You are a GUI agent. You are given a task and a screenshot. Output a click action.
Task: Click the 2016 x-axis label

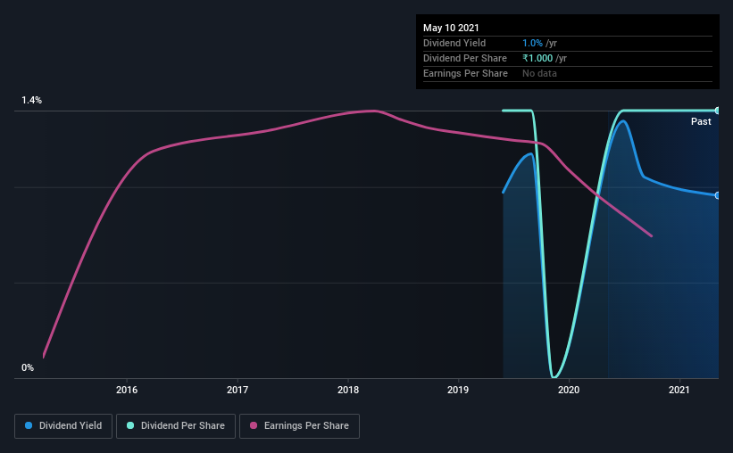pyautogui.click(x=127, y=390)
